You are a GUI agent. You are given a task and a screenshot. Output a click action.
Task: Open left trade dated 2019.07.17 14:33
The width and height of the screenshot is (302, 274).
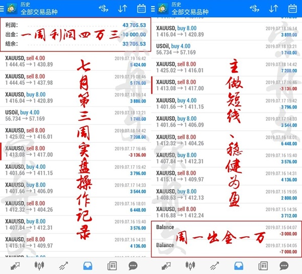(x=75, y=188)
